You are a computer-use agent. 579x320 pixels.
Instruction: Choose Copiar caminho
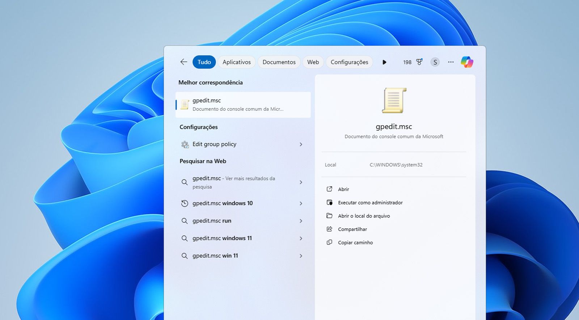click(x=355, y=243)
